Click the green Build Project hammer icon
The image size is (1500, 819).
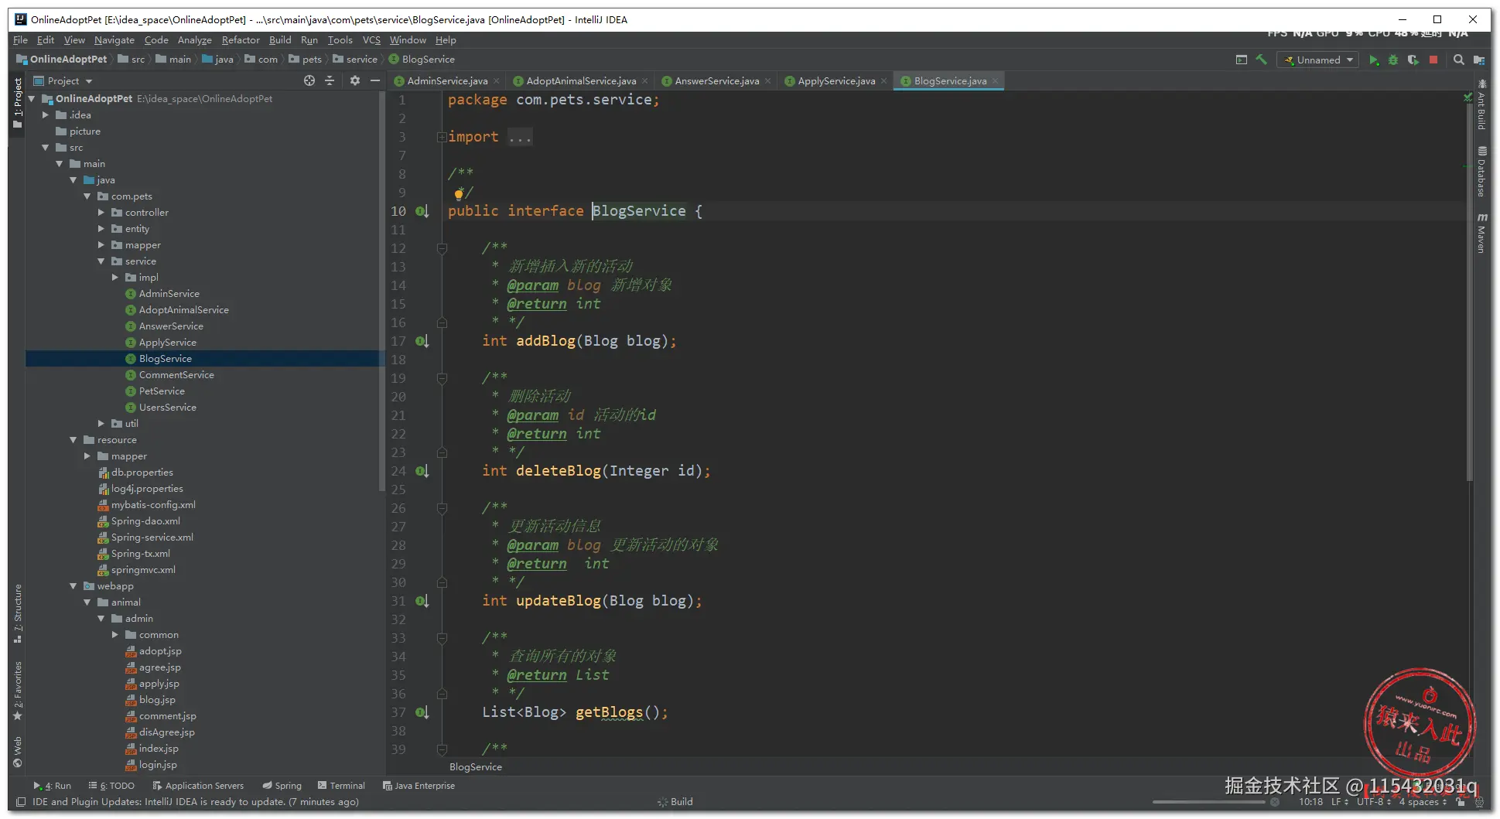pos(1262,60)
